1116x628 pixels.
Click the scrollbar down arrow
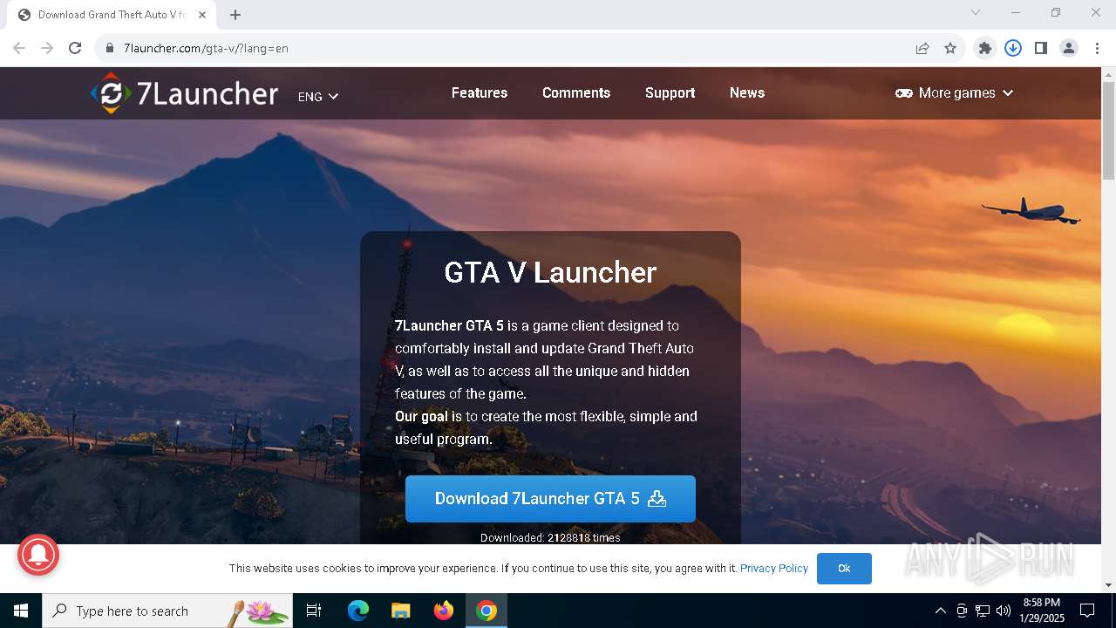(1108, 584)
